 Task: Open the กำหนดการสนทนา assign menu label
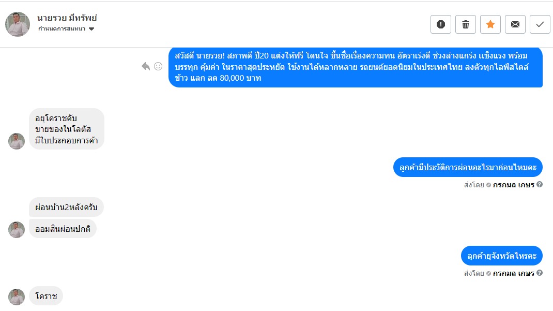62,28
